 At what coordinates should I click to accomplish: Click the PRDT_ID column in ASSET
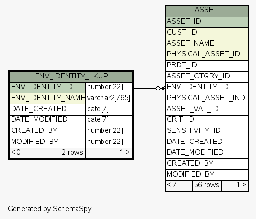click(x=207, y=66)
